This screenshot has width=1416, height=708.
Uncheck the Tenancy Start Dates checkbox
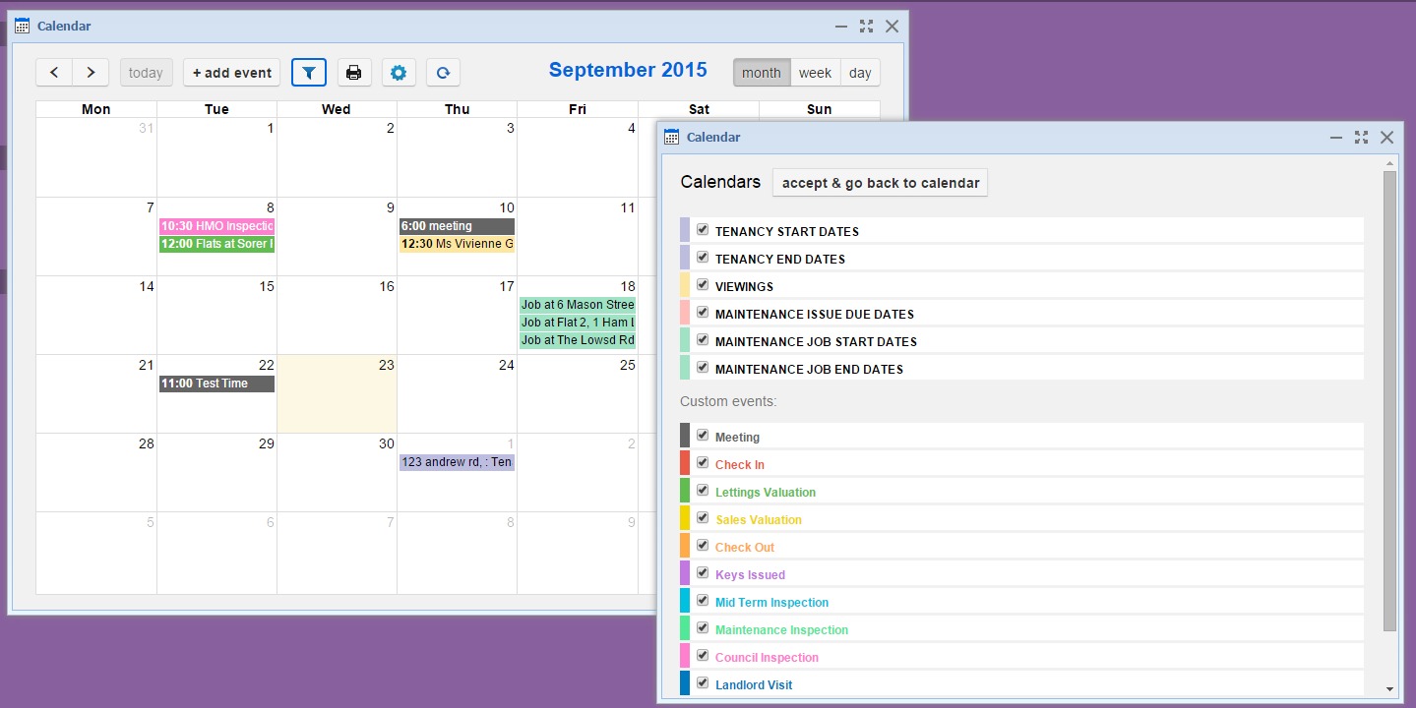703,230
